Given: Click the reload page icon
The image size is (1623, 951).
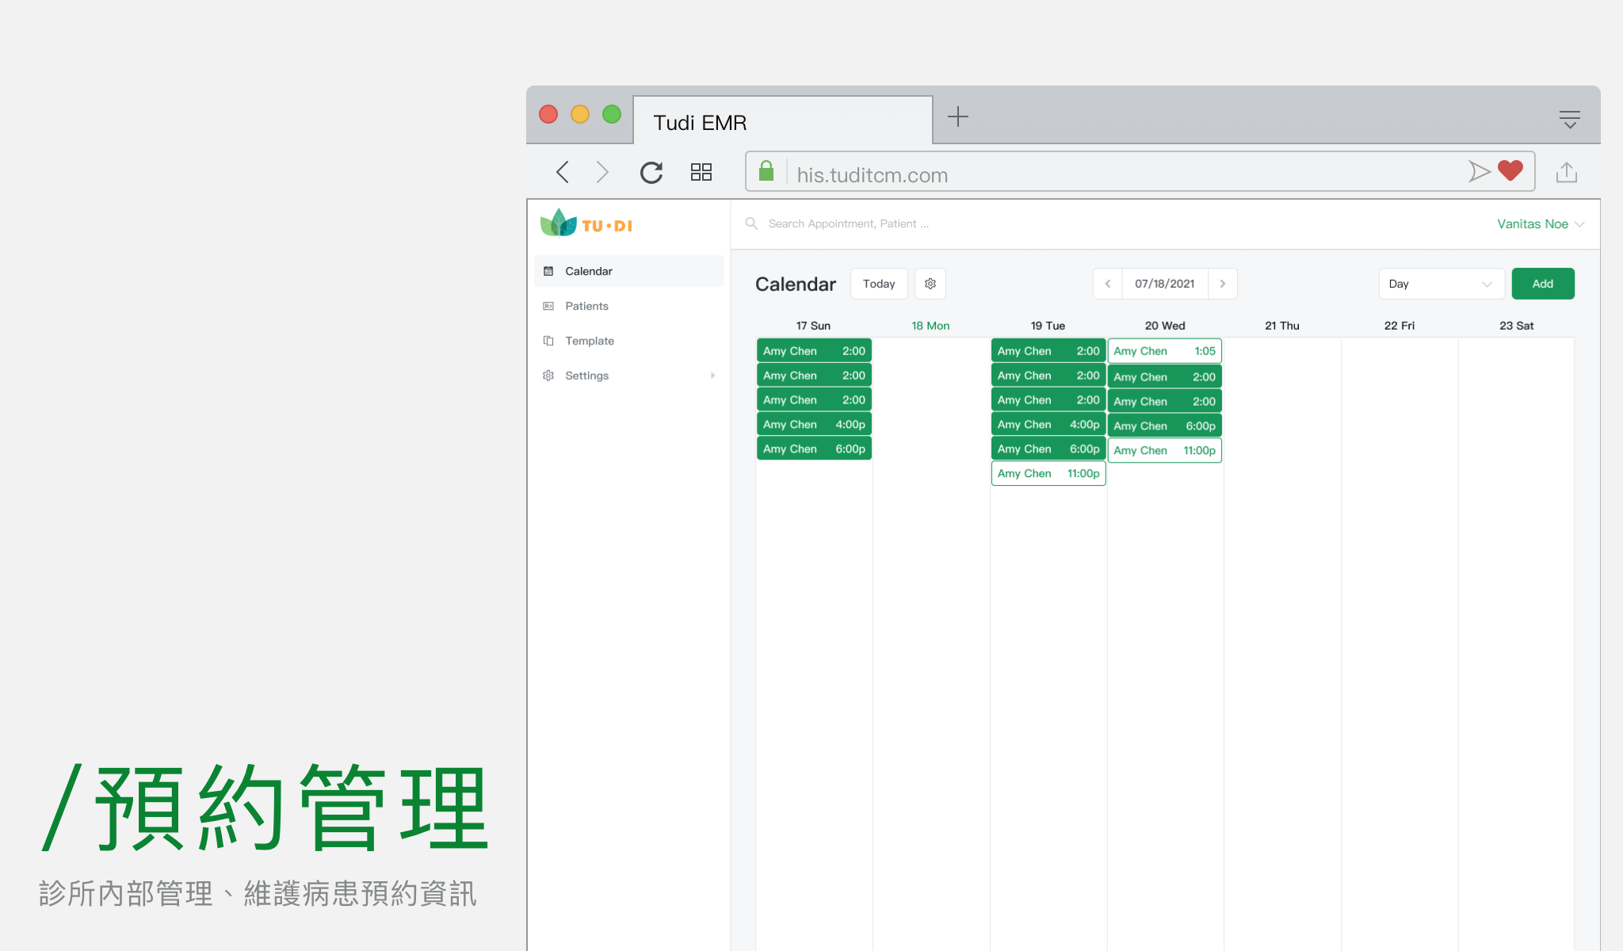Looking at the screenshot, I should point(651,172).
